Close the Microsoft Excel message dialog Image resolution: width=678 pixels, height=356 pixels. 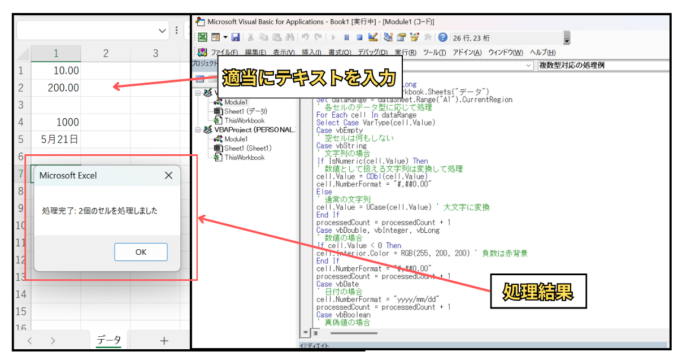[x=168, y=176]
